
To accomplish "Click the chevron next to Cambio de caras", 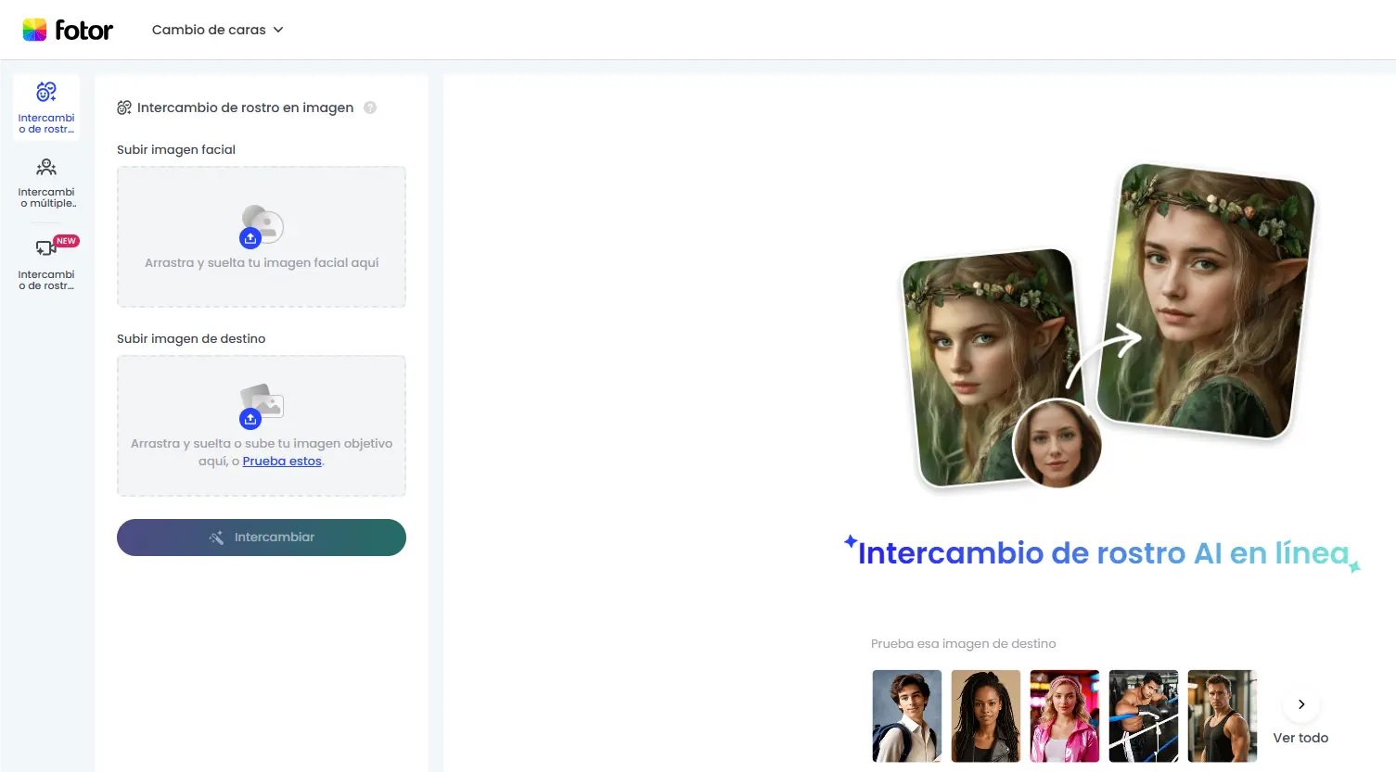I will point(278,30).
